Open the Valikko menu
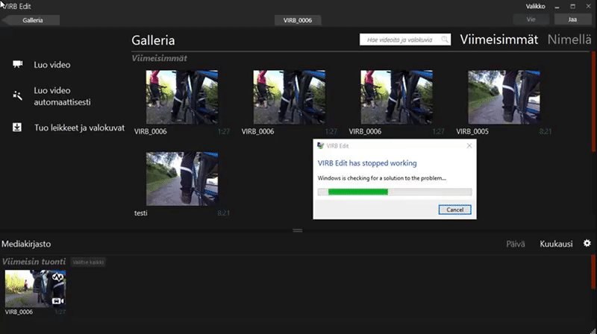 pos(535,7)
